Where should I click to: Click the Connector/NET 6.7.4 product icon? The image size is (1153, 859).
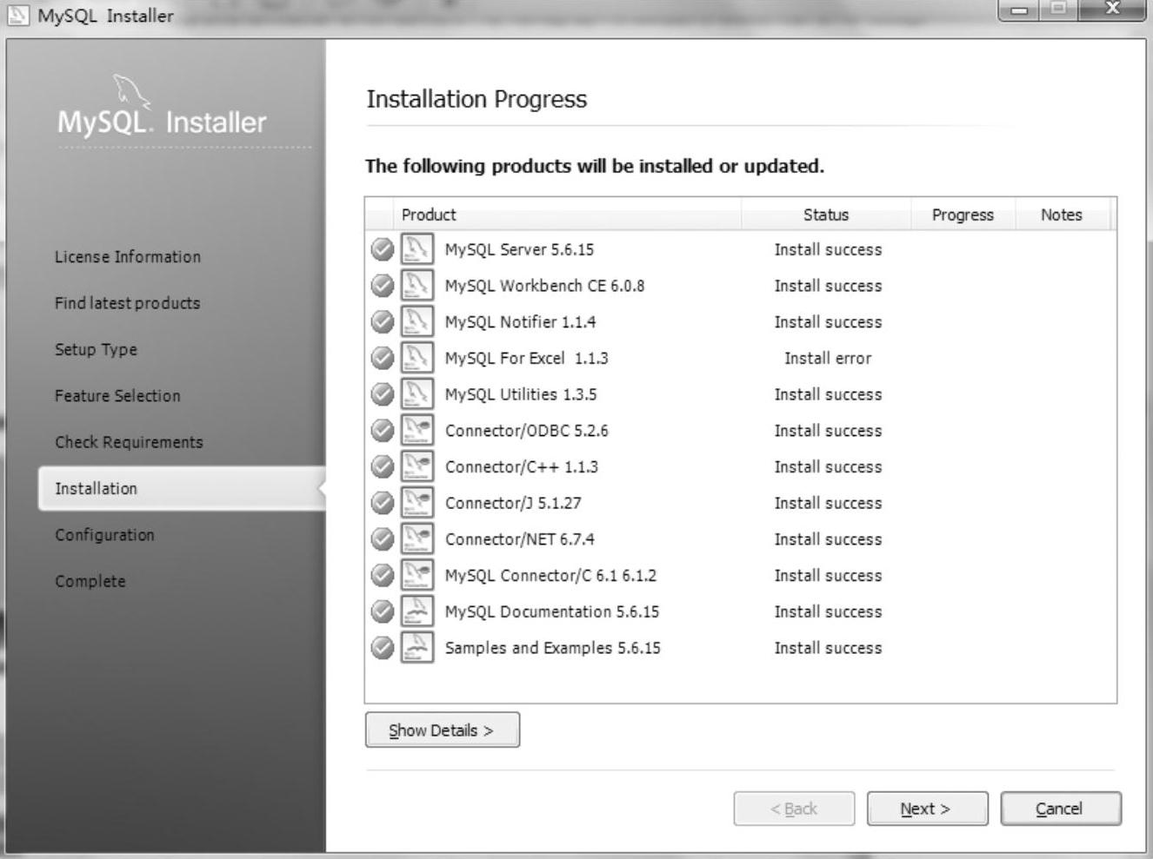pyautogui.click(x=417, y=539)
